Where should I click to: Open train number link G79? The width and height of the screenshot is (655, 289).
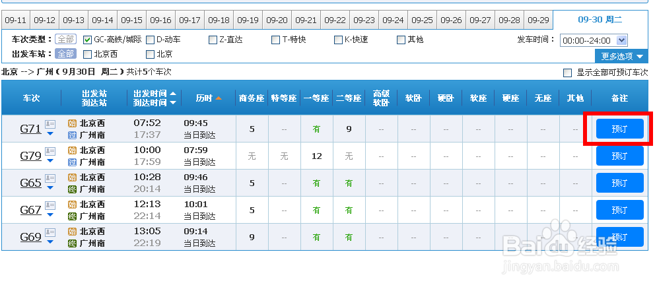pos(31,156)
